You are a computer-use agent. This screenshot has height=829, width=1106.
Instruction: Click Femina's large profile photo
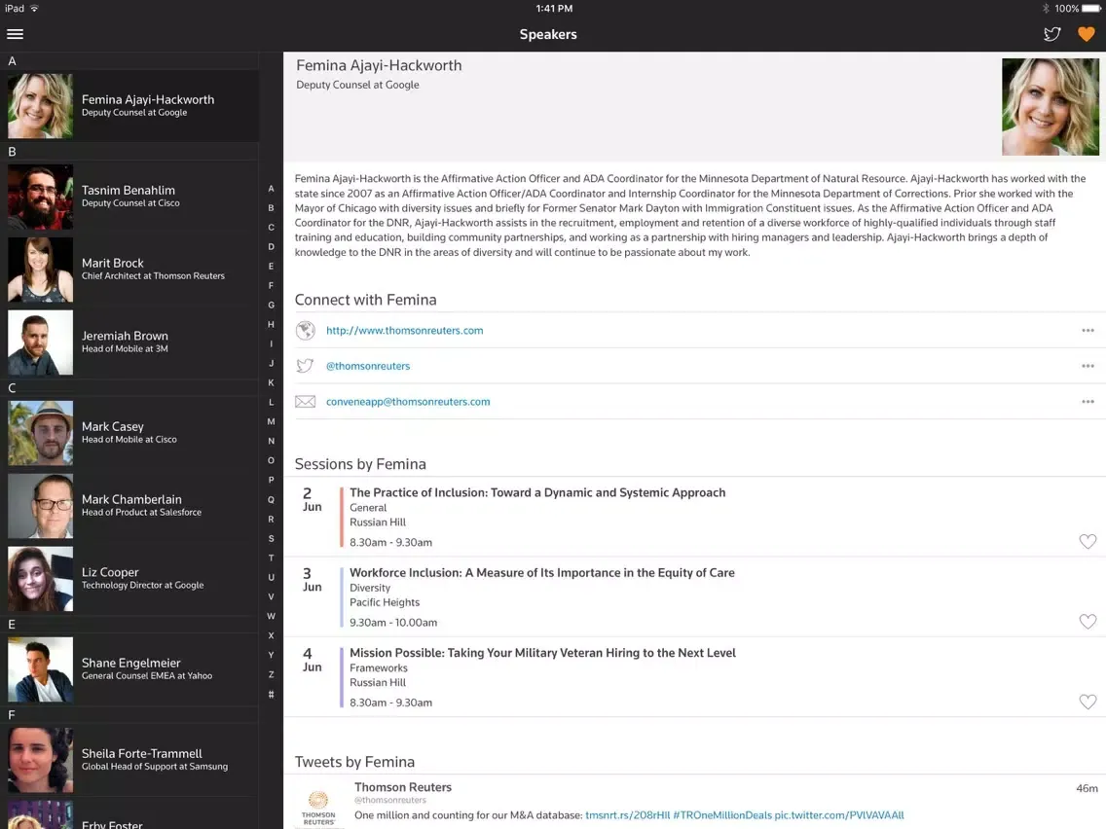1051,106
